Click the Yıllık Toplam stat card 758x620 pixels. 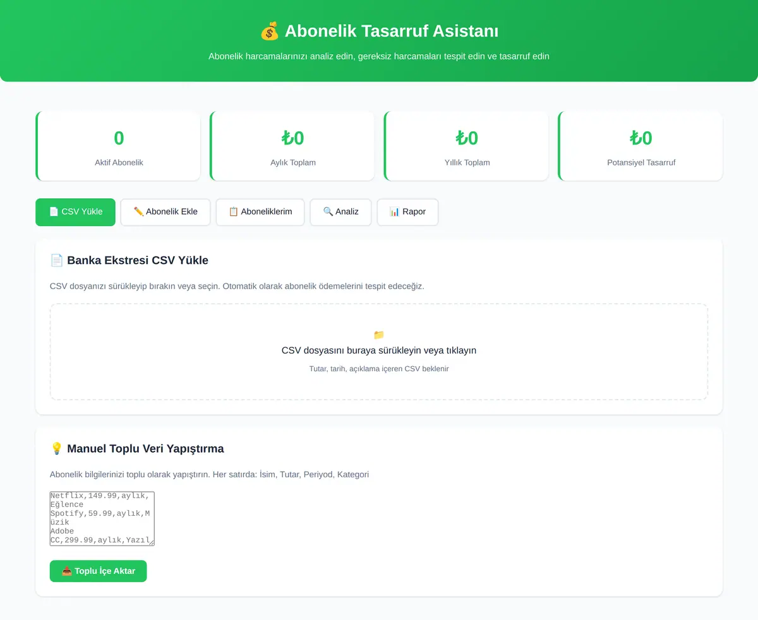pos(466,146)
